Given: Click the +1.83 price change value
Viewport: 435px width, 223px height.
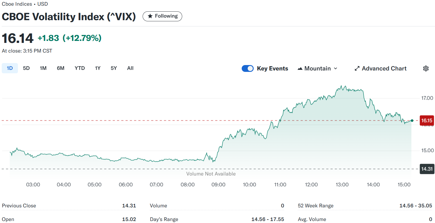Looking at the screenshot, I should pos(48,38).
